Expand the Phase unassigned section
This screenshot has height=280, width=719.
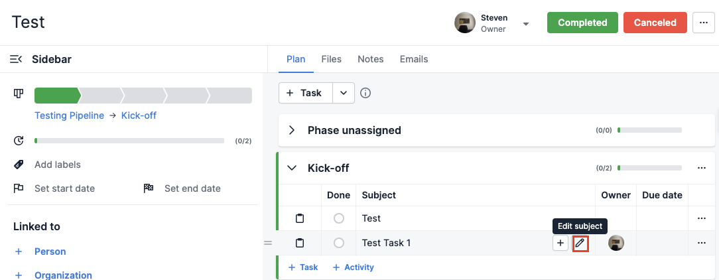[x=292, y=130]
